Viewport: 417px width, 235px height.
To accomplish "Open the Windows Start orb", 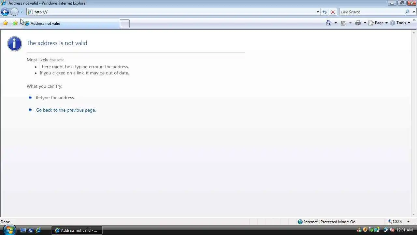I will [x=9, y=230].
